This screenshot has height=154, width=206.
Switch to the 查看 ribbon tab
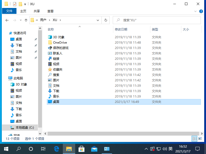(x=50, y=11)
